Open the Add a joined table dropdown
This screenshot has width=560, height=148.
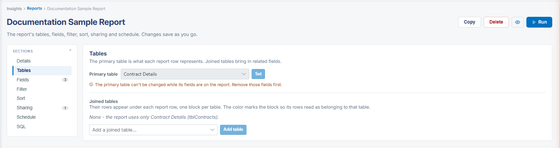[153, 130]
